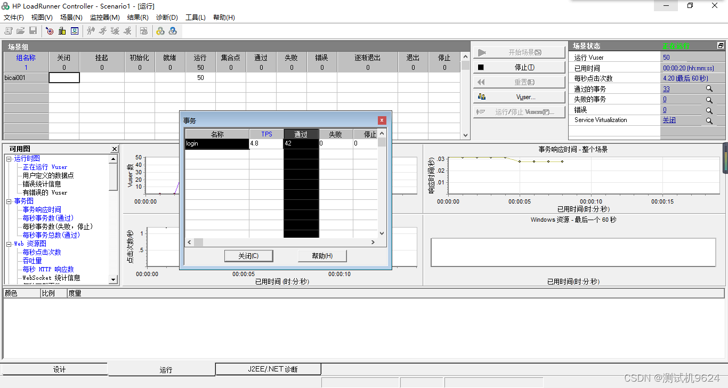Click the first gray runner-with-flag toolbar icon
The width and height of the screenshot is (728, 388).
[x=91, y=31]
